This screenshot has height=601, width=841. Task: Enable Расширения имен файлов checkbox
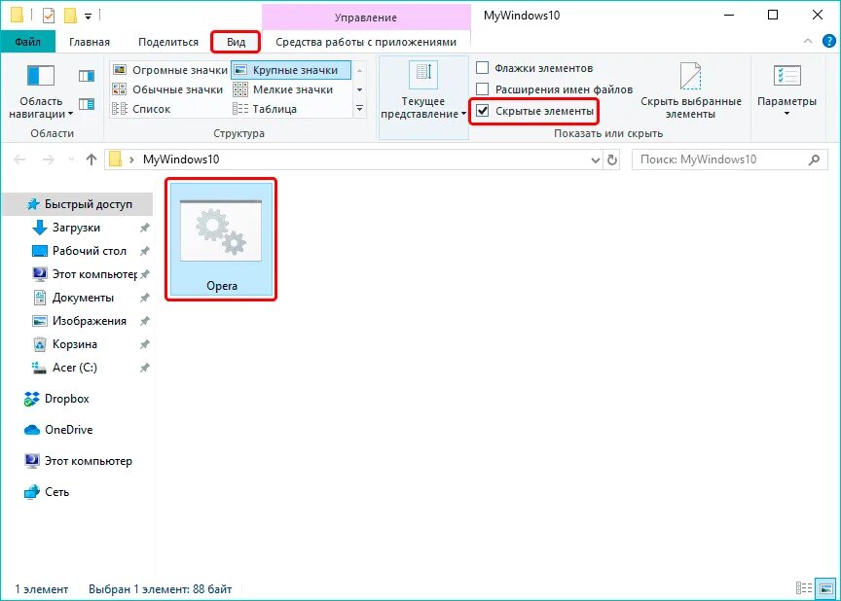[482, 88]
